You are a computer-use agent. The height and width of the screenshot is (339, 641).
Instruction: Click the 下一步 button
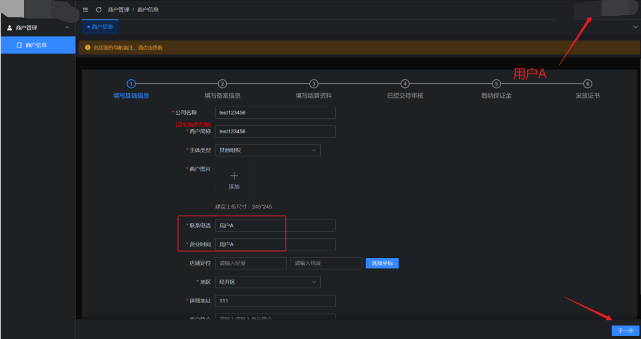pyautogui.click(x=625, y=331)
